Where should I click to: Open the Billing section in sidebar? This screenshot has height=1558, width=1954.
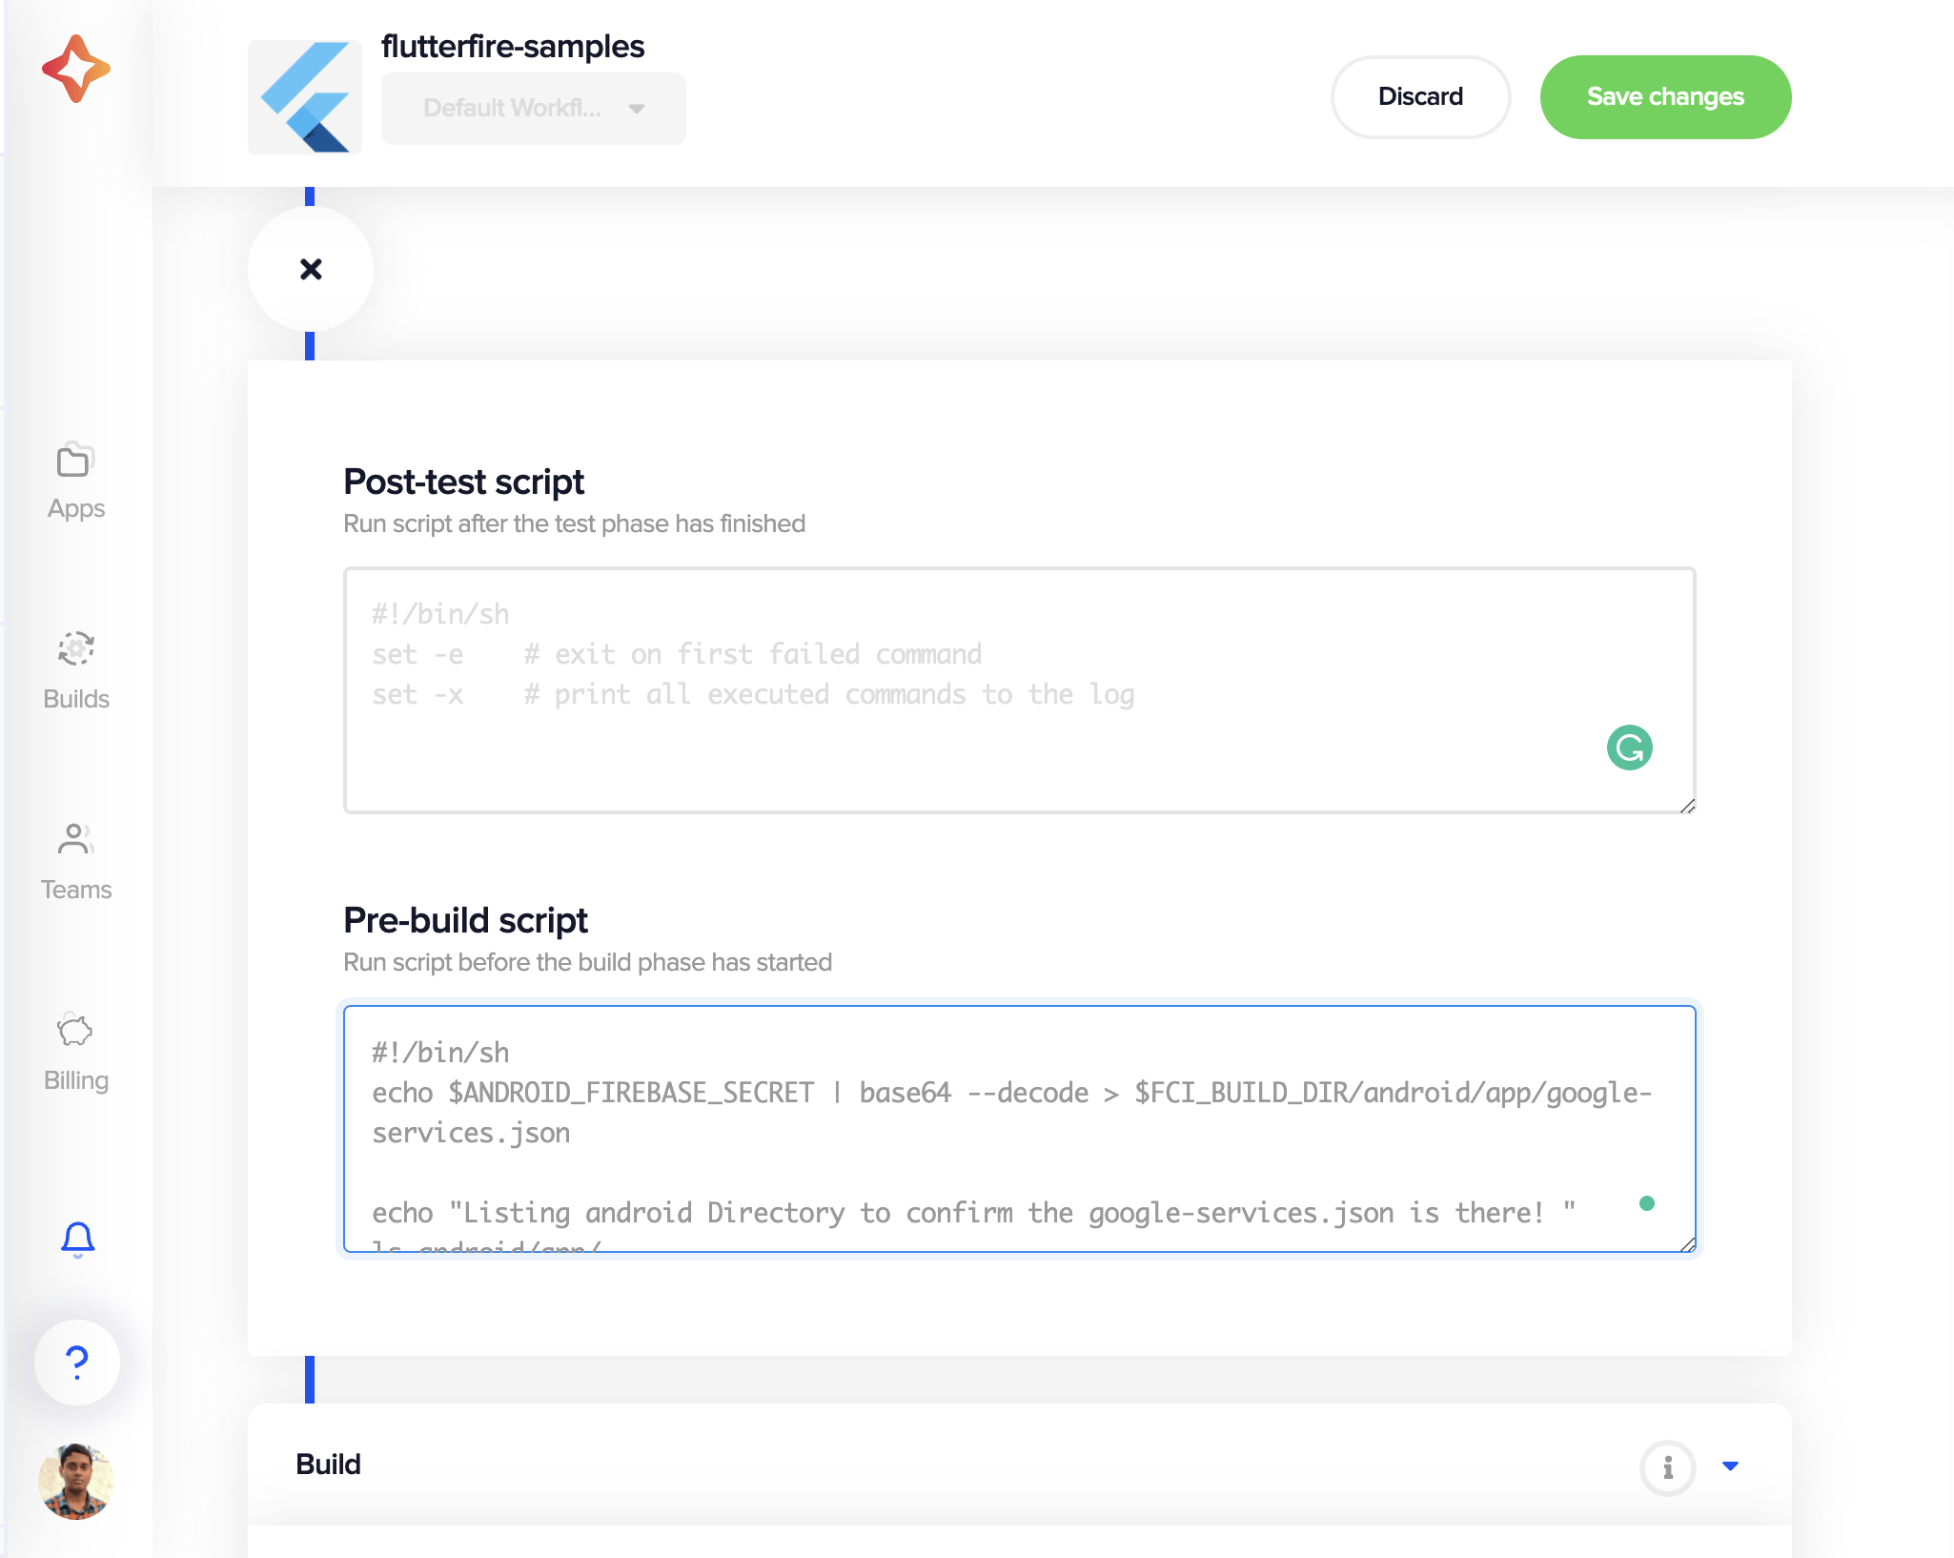(75, 1048)
